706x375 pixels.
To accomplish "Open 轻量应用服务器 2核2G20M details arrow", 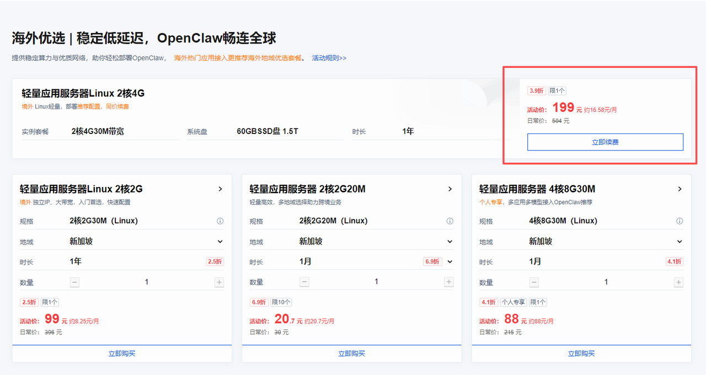I will (450, 189).
